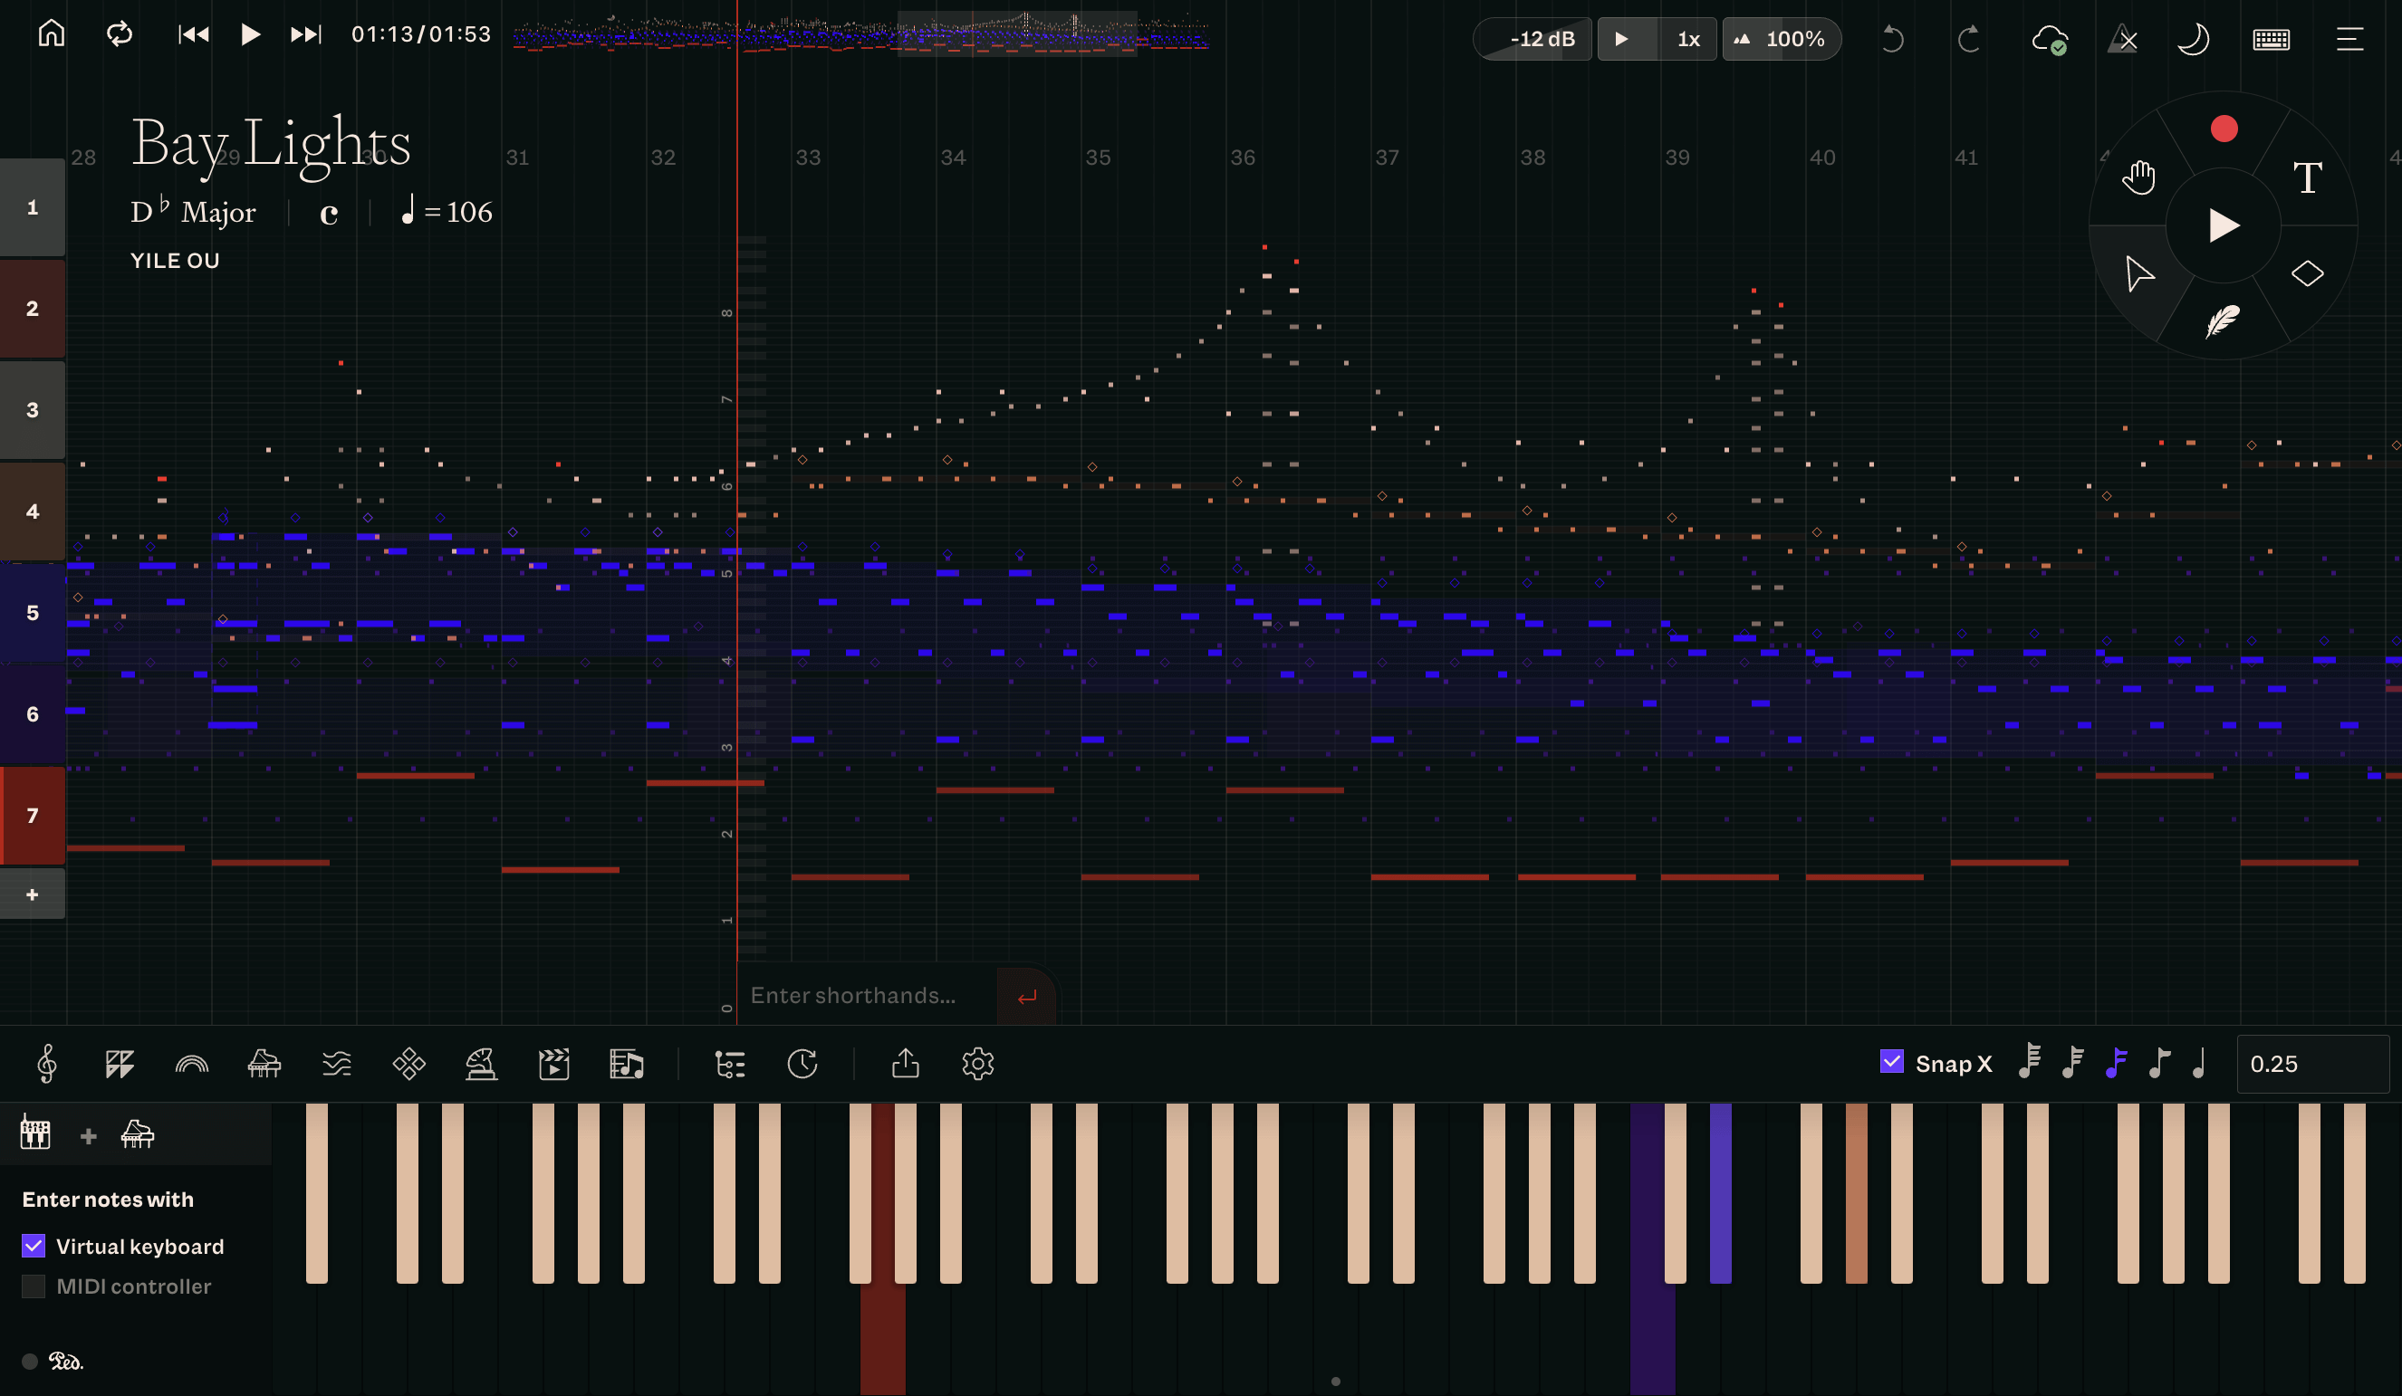Uncheck the Virtual keyboard option
This screenshot has height=1396, width=2402.
(x=34, y=1245)
